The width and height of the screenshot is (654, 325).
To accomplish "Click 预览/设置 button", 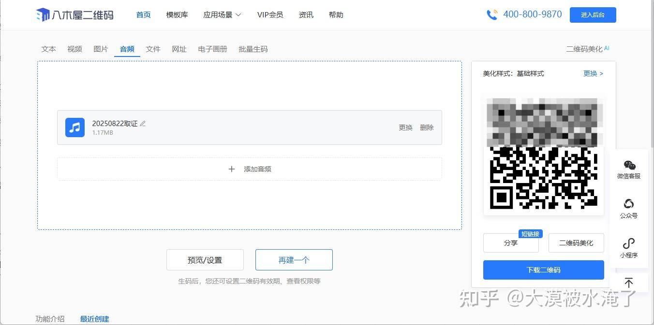I will (205, 260).
